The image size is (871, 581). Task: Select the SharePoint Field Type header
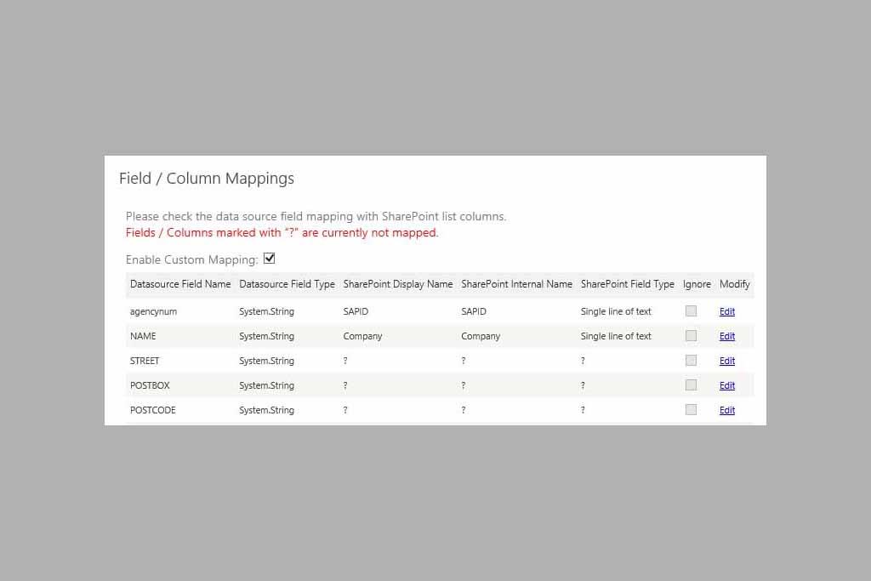[x=627, y=284]
